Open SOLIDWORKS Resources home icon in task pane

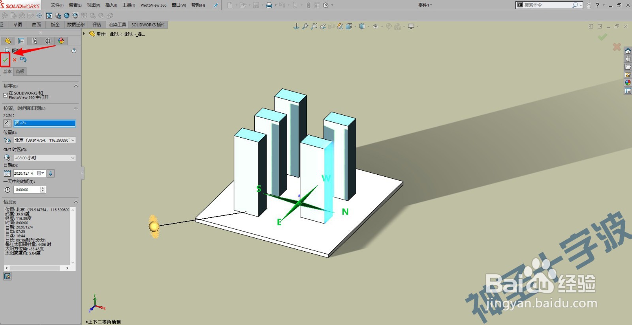(x=628, y=51)
